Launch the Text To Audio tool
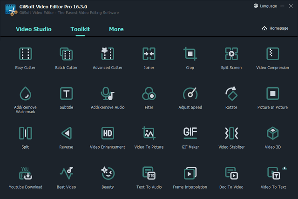The image size is (298, 199). pos(149,173)
